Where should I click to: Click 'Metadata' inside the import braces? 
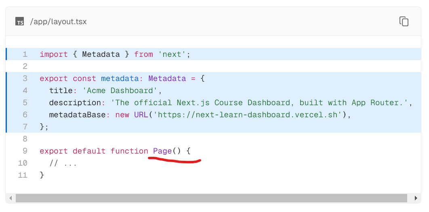point(101,54)
